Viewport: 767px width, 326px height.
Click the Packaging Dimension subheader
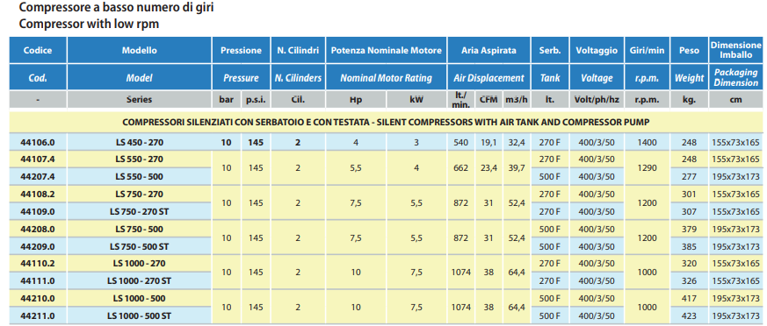click(x=735, y=78)
